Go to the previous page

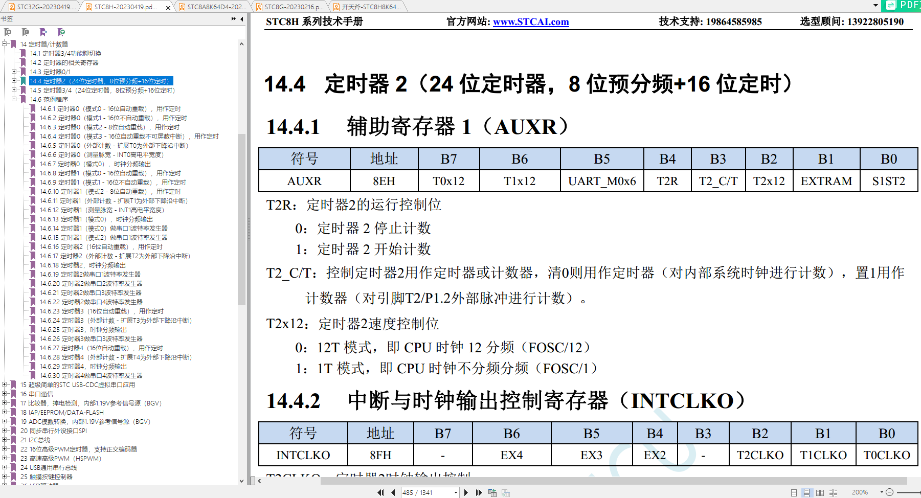393,492
